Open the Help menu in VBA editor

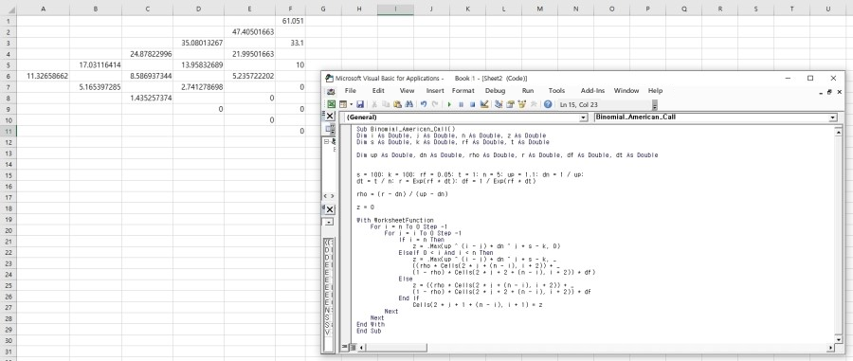[655, 91]
